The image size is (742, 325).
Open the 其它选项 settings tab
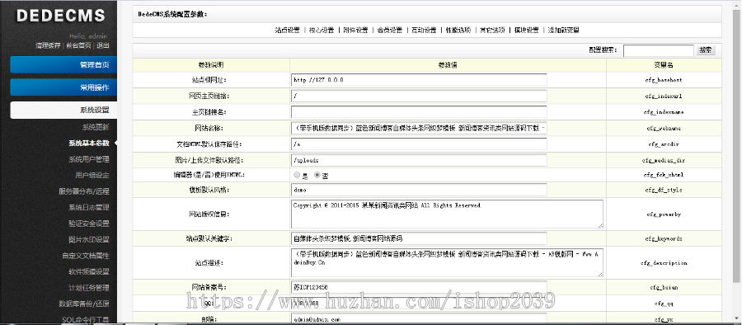click(492, 30)
